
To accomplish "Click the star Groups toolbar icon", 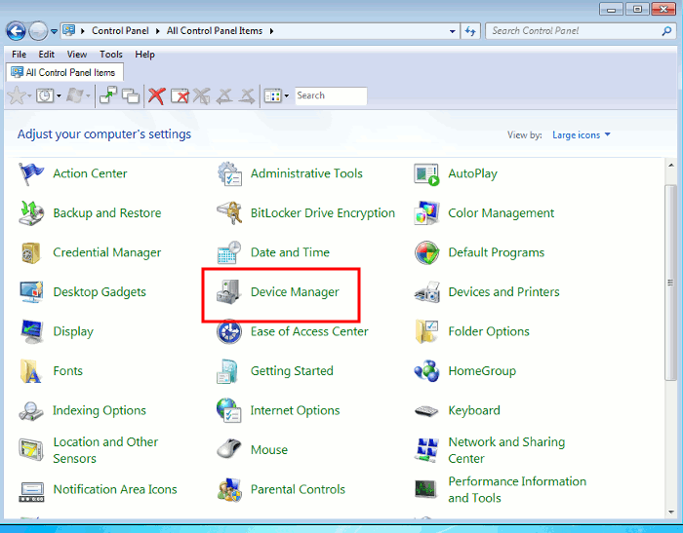I will pyautogui.click(x=17, y=95).
